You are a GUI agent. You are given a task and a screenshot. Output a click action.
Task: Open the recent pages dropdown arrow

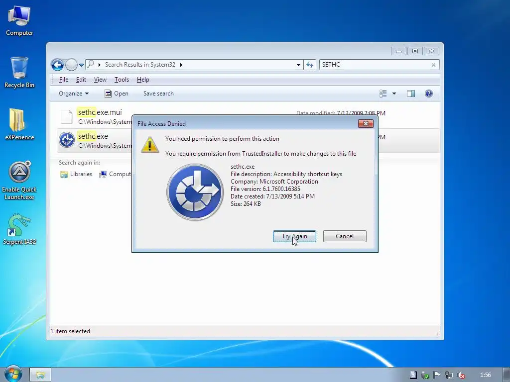(x=81, y=65)
